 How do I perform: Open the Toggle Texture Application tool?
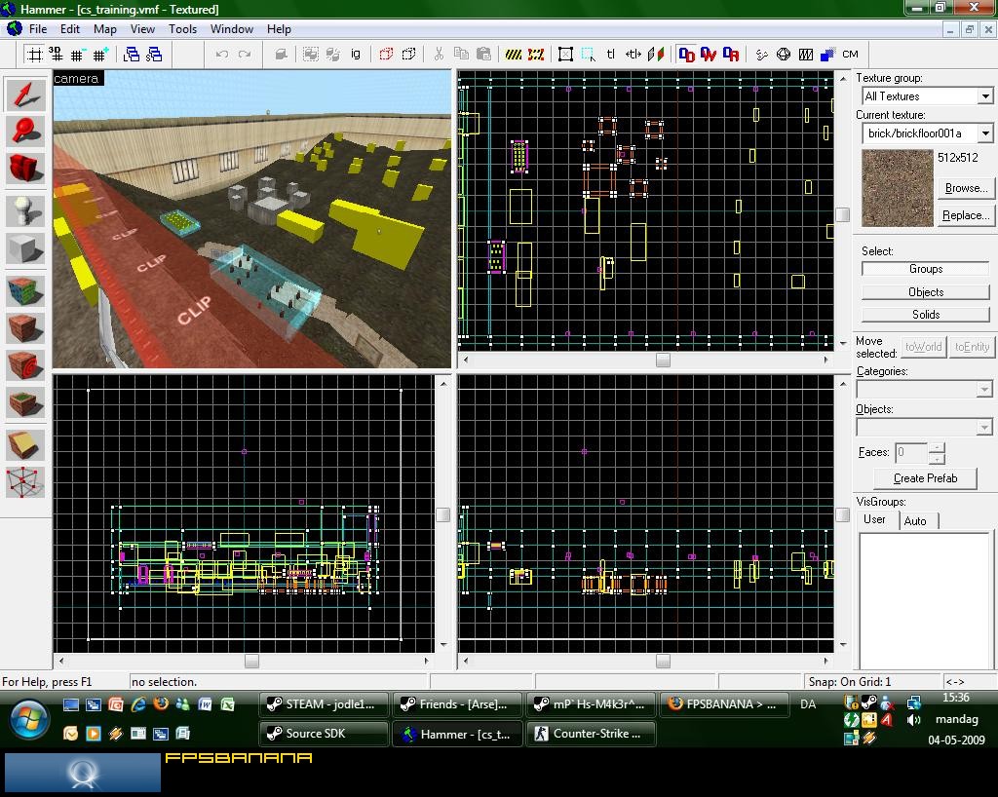pos(25,291)
